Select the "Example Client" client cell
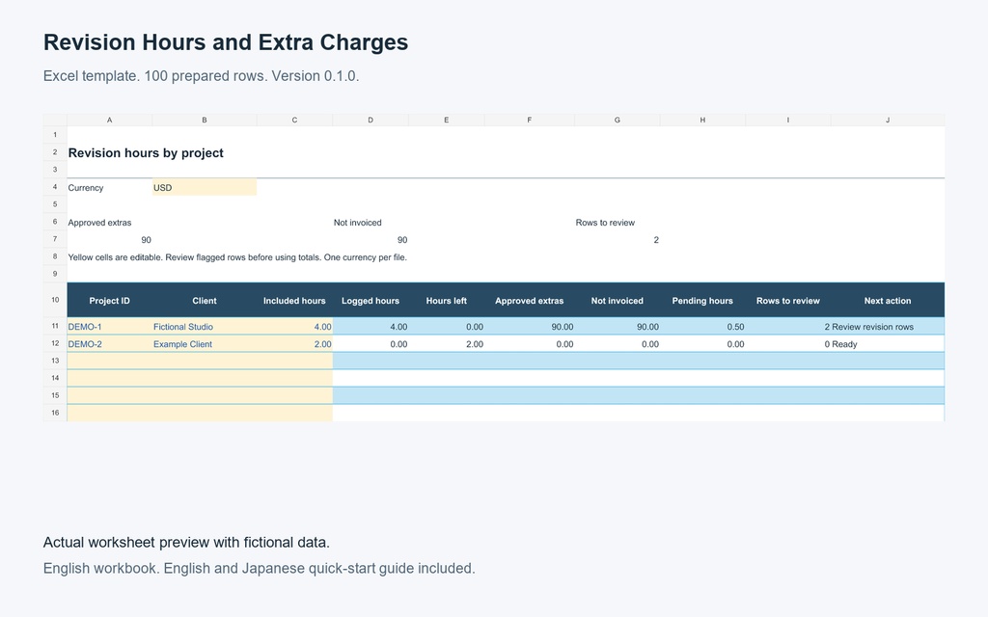 (205, 344)
